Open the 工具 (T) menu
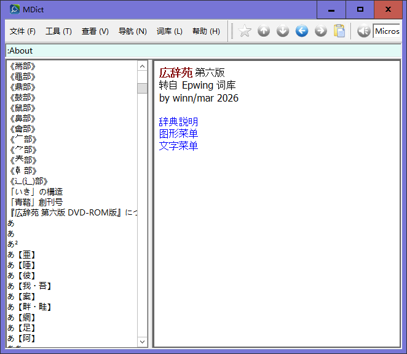 pos(58,31)
